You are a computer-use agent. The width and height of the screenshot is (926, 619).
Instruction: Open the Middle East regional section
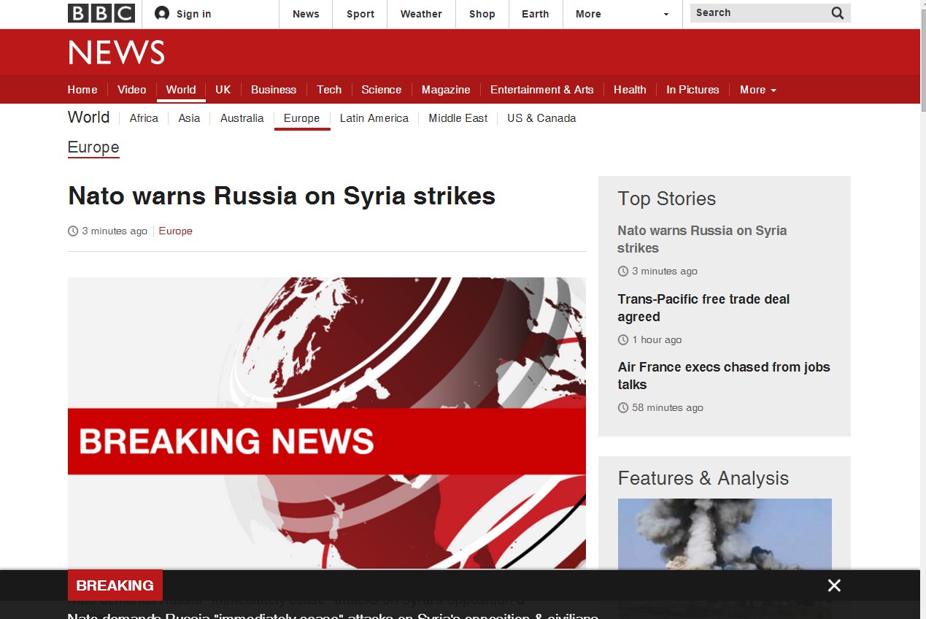458,118
